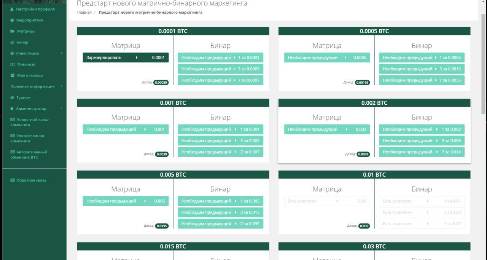Click binar button 1 за 0.0005

(x=422, y=57)
